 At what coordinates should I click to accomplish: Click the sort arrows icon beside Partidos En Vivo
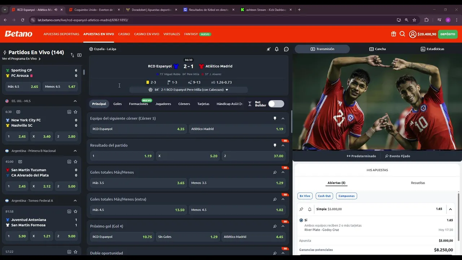[72, 55]
